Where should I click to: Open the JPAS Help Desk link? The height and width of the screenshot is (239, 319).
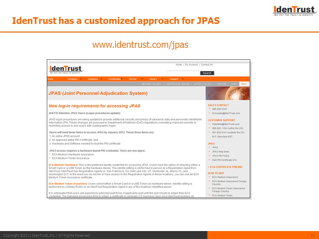(221, 152)
